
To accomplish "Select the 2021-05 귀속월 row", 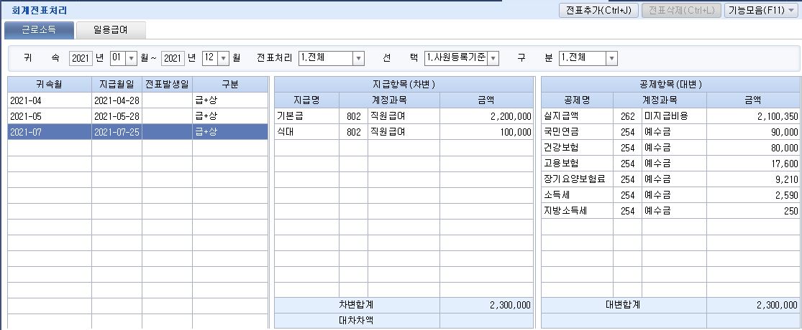I will pos(137,116).
